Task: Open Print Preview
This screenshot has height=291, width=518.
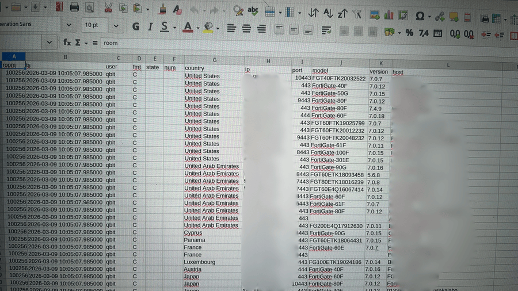Action: click(90, 7)
